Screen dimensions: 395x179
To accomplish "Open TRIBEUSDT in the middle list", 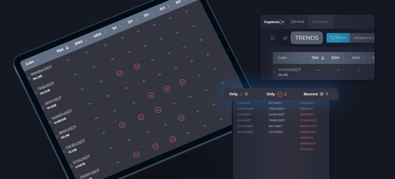I will pos(277,120).
